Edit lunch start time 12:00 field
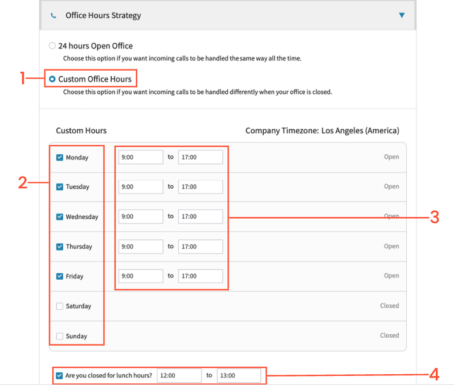This screenshot has width=454, height=385. point(179,375)
